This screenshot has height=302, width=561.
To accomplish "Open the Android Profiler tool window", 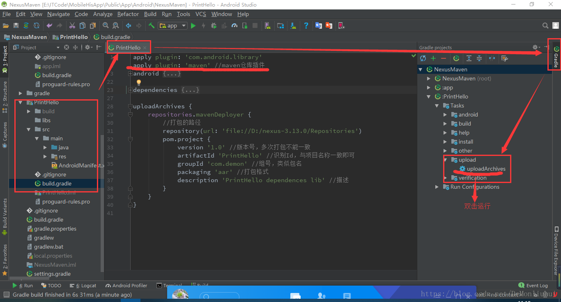I will tap(126, 286).
